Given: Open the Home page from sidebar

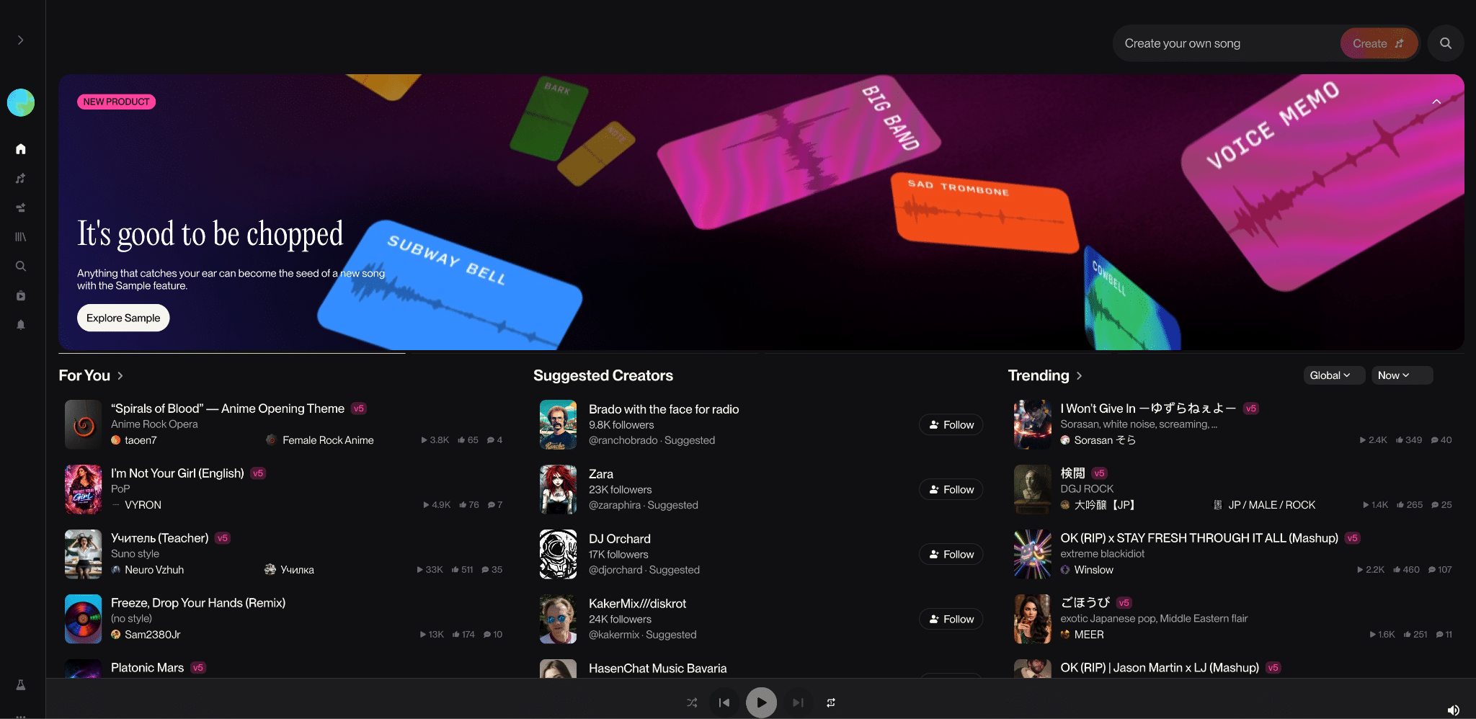Looking at the screenshot, I should [21, 149].
